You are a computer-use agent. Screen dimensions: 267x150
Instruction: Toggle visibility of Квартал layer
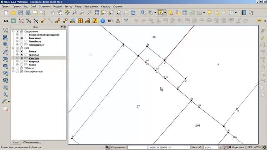22,61
